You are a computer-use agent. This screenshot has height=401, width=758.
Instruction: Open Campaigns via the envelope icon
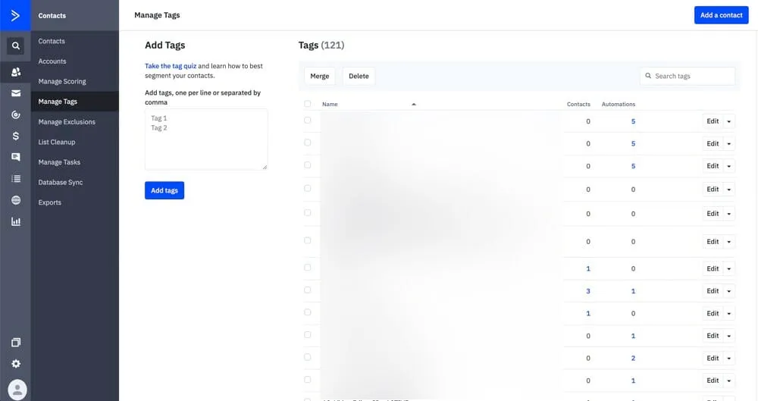(15, 93)
